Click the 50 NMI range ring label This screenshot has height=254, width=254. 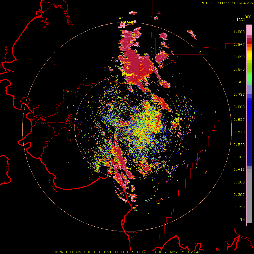click(x=127, y=75)
